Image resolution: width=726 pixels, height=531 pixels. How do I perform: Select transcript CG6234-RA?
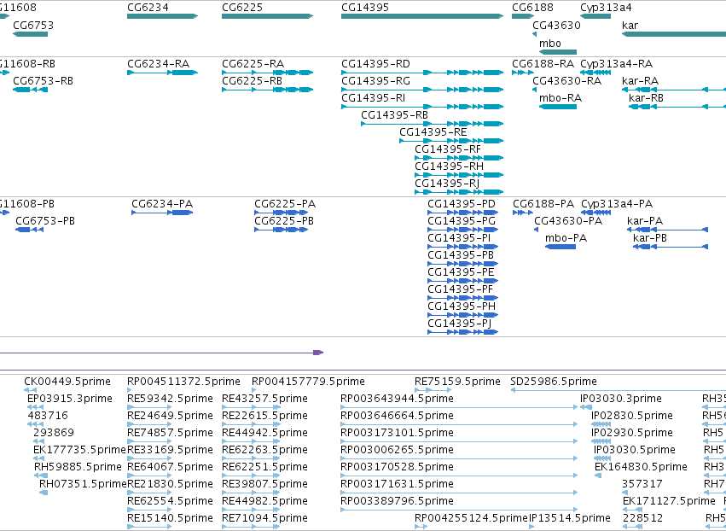tap(159, 63)
